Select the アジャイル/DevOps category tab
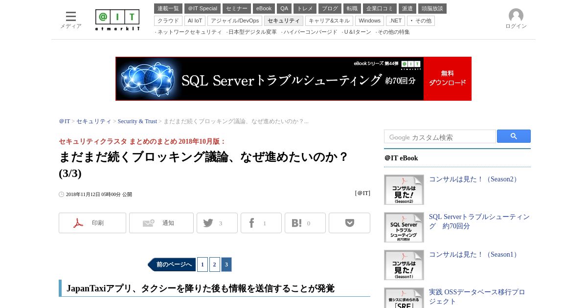Image resolution: width=587 pixels, height=308 pixels. 235,21
